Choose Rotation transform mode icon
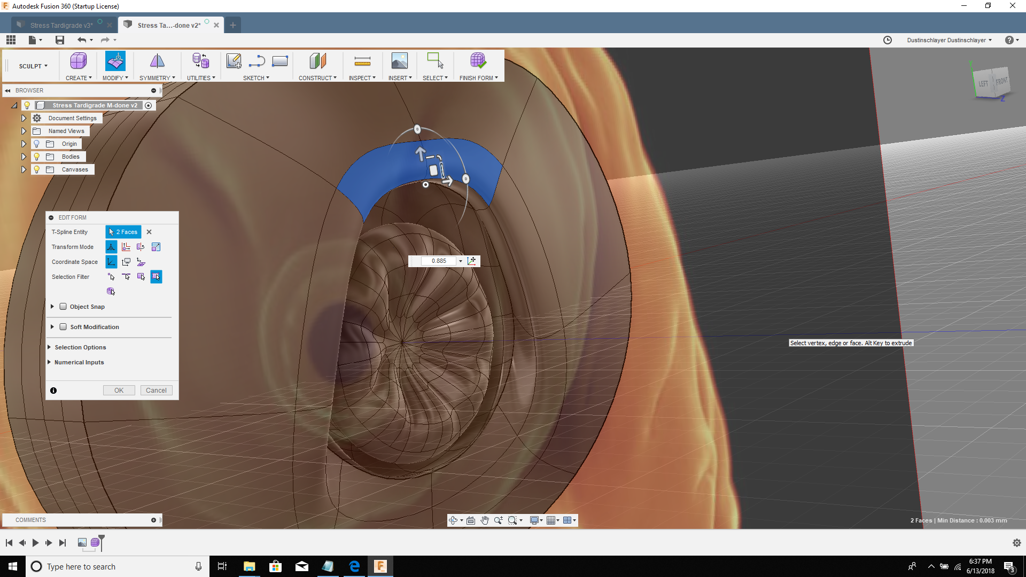 coord(141,247)
